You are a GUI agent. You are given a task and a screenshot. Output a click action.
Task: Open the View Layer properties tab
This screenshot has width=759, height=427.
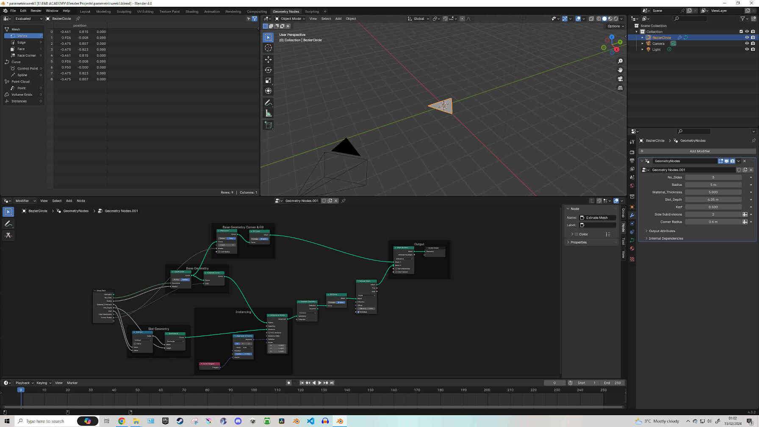[632, 169]
